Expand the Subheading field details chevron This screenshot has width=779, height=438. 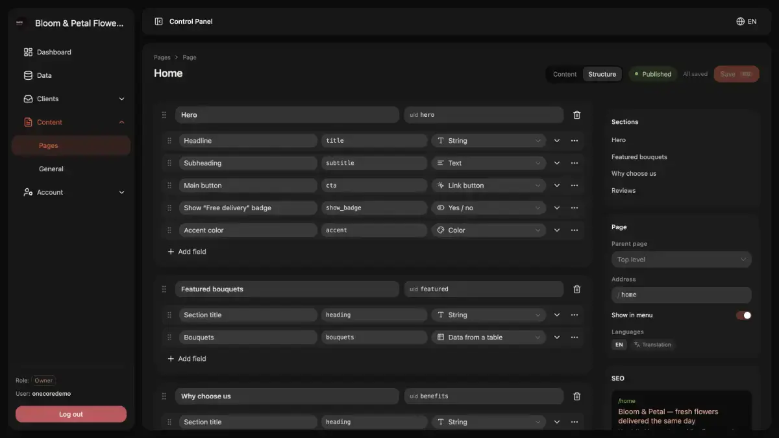557,163
